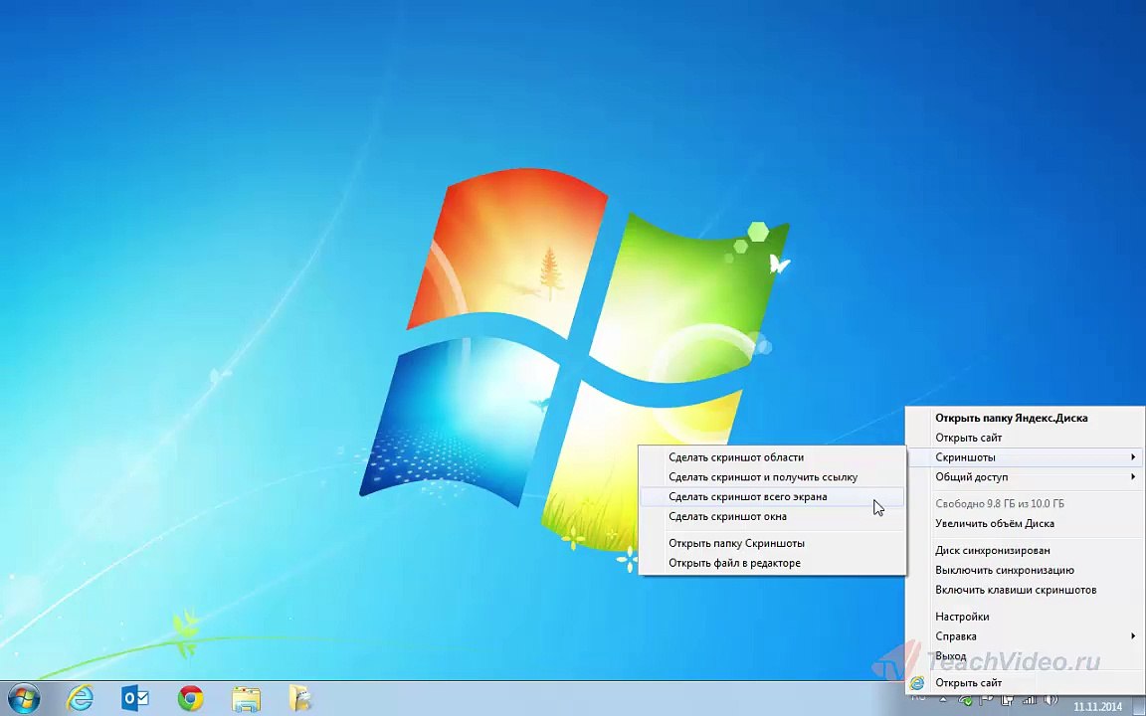Image resolution: width=1146 pixels, height=716 pixels.
Task: Choose Сделать скриншот всего экрана
Action: click(772, 497)
